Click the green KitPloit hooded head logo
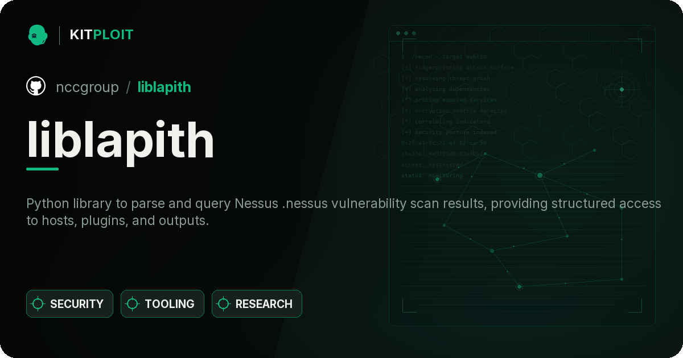Screen dimensions: 683x358 [37, 35]
